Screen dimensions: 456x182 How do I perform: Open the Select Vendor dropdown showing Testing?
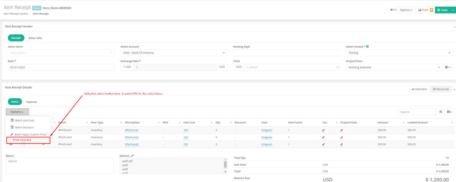399,53
